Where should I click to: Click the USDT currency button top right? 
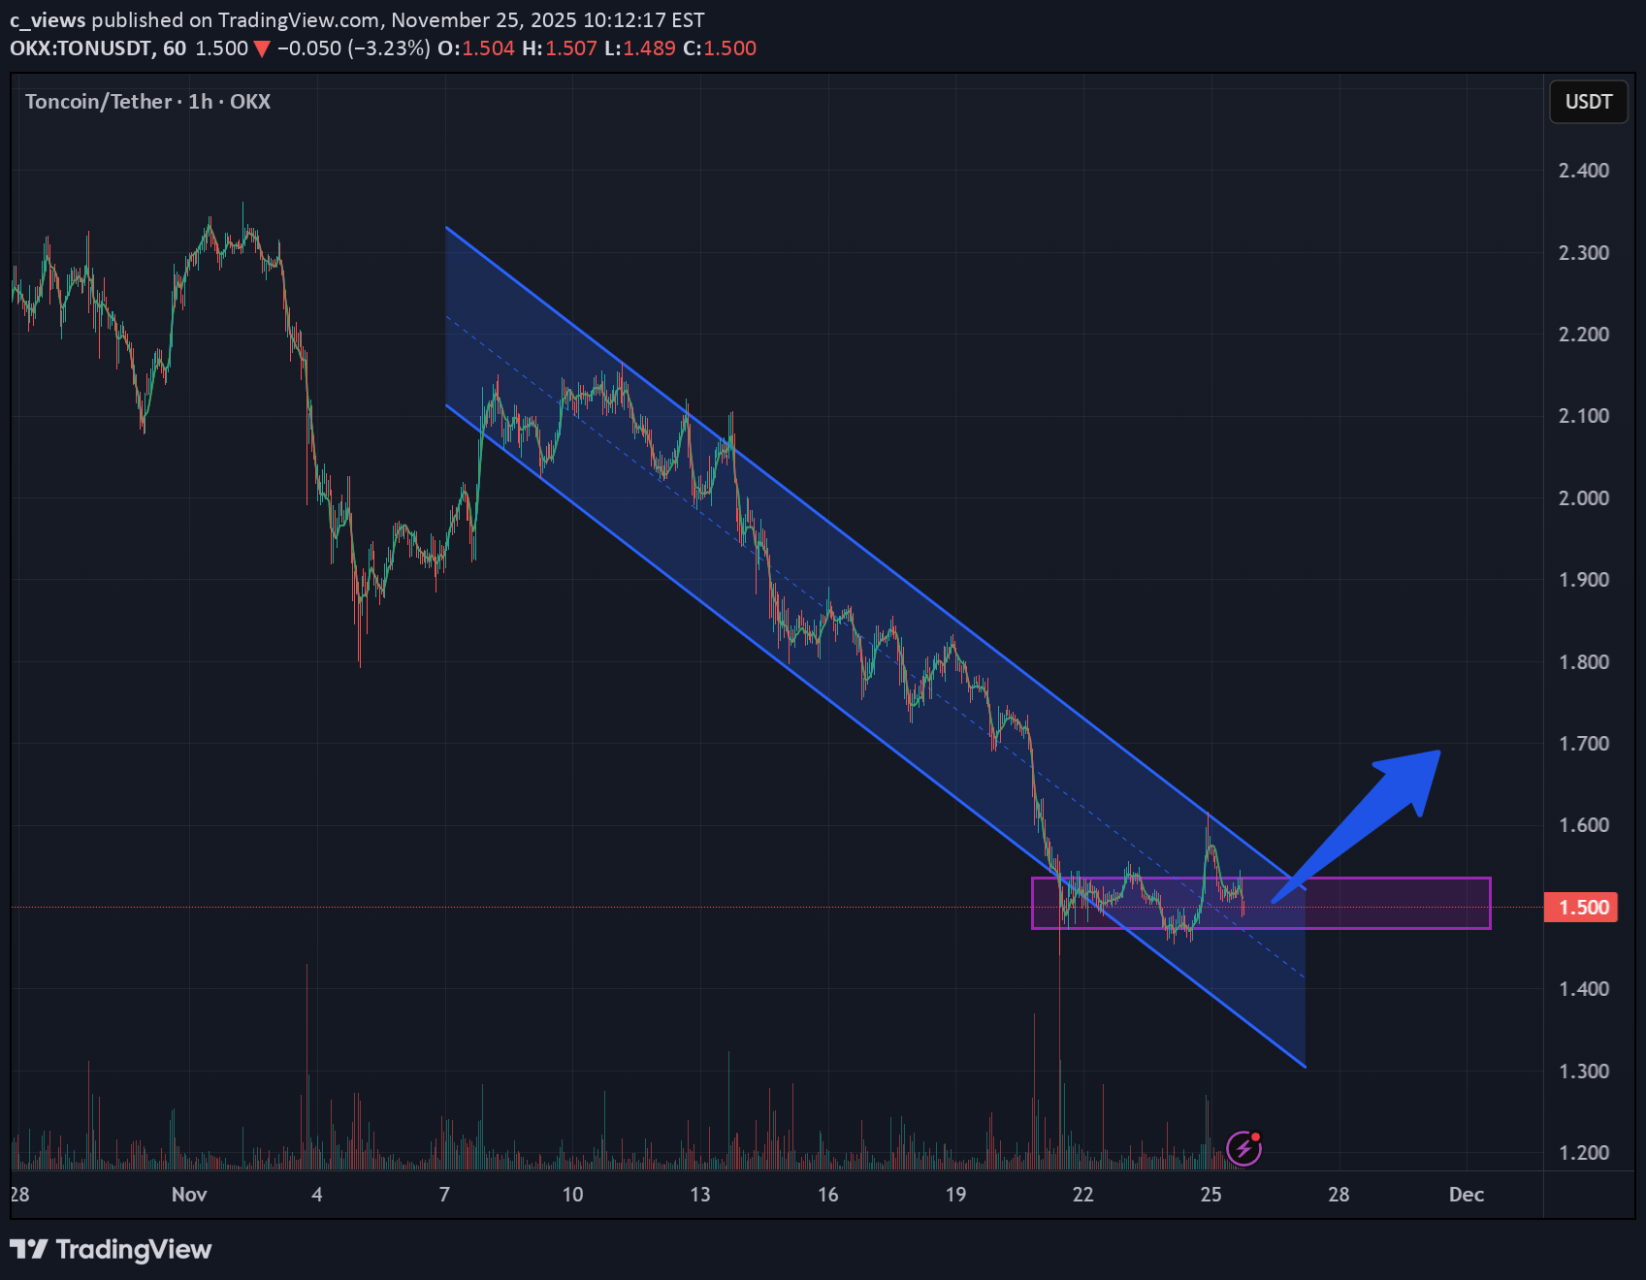[x=1588, y=102]
